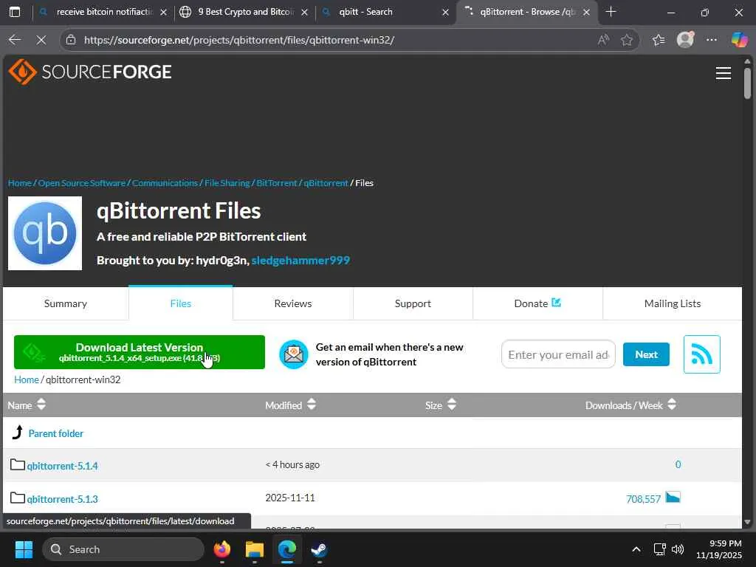Click the SourceForge logo

pos(90,72)
